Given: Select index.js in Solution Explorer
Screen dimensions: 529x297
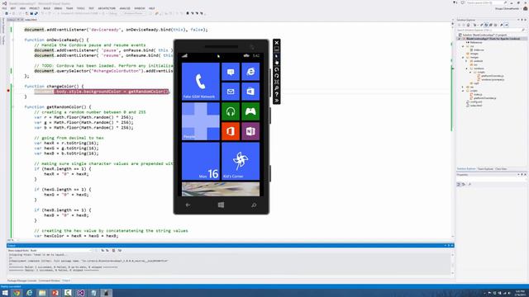Looking at the screenshot, I should 478,94.
